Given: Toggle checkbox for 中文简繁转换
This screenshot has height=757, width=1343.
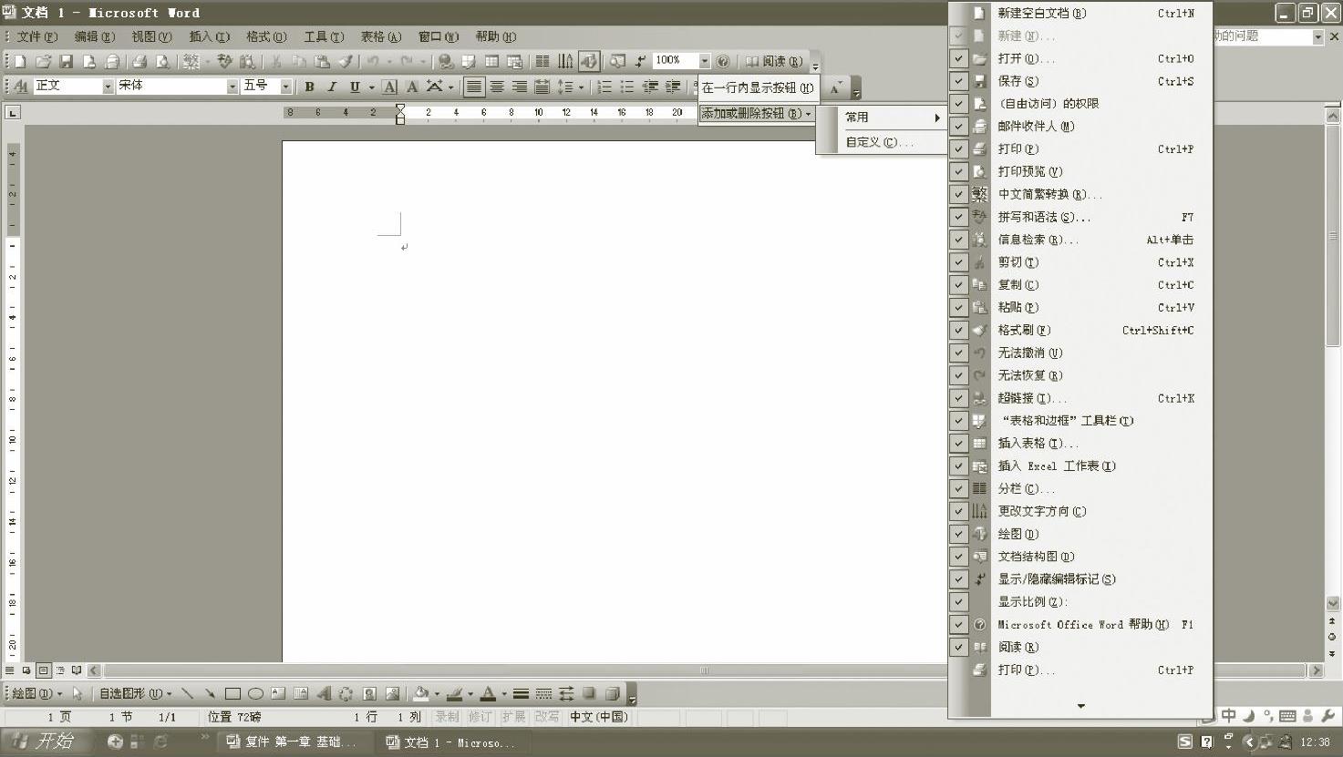Looking at the screenshot, I should pos(958,194).
